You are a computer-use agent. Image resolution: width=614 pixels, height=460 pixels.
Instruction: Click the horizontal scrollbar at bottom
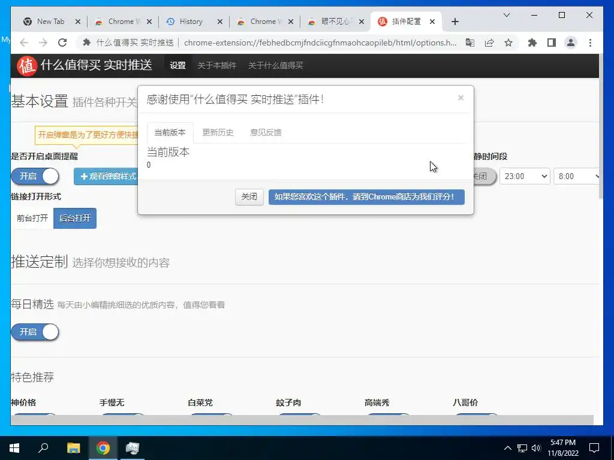(302, 420)
